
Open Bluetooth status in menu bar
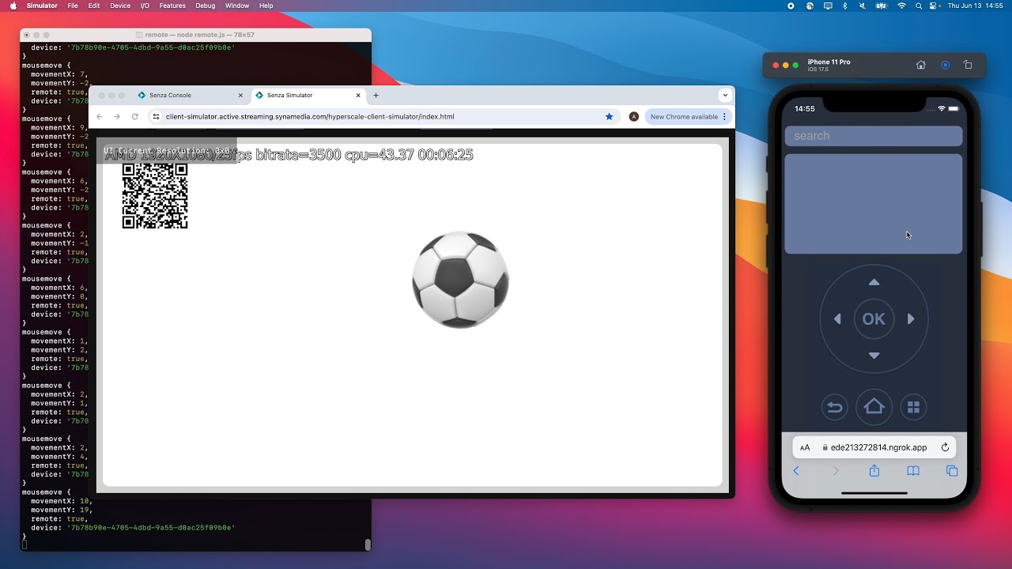pos(844,6)
